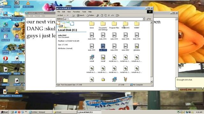Go Forward using the toolbar arrow
The width and height of the screenshot is (204, 114).
pos(68,15)
